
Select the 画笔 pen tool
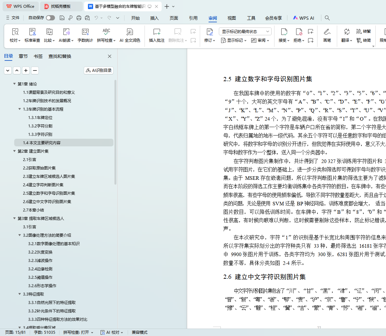(x=327, y=32)
